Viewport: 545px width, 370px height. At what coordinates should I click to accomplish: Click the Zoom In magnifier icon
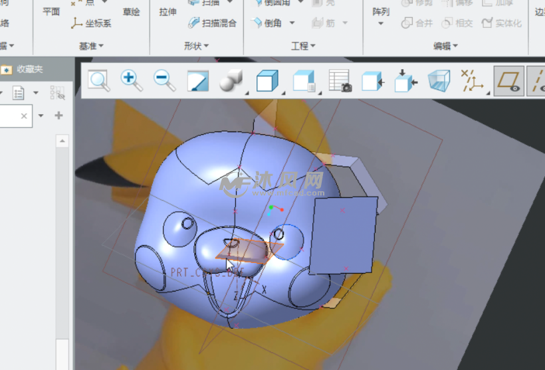tap(132, 80)
